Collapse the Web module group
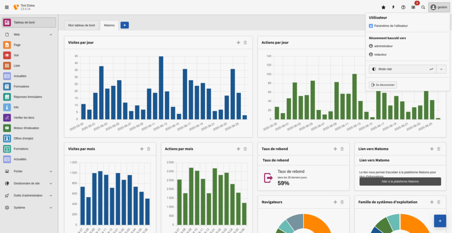The height and width of the screenshot is (233, 452). [x=29, y=35]
